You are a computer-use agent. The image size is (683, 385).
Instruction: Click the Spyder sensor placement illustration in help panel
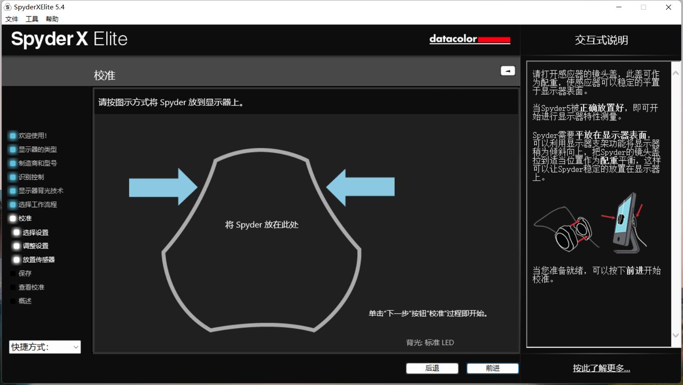tap(590, 223)
